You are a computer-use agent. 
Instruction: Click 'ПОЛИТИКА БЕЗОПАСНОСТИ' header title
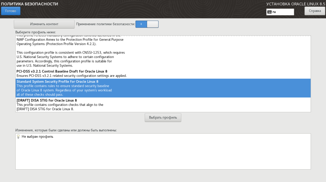[x=30, y=4]
